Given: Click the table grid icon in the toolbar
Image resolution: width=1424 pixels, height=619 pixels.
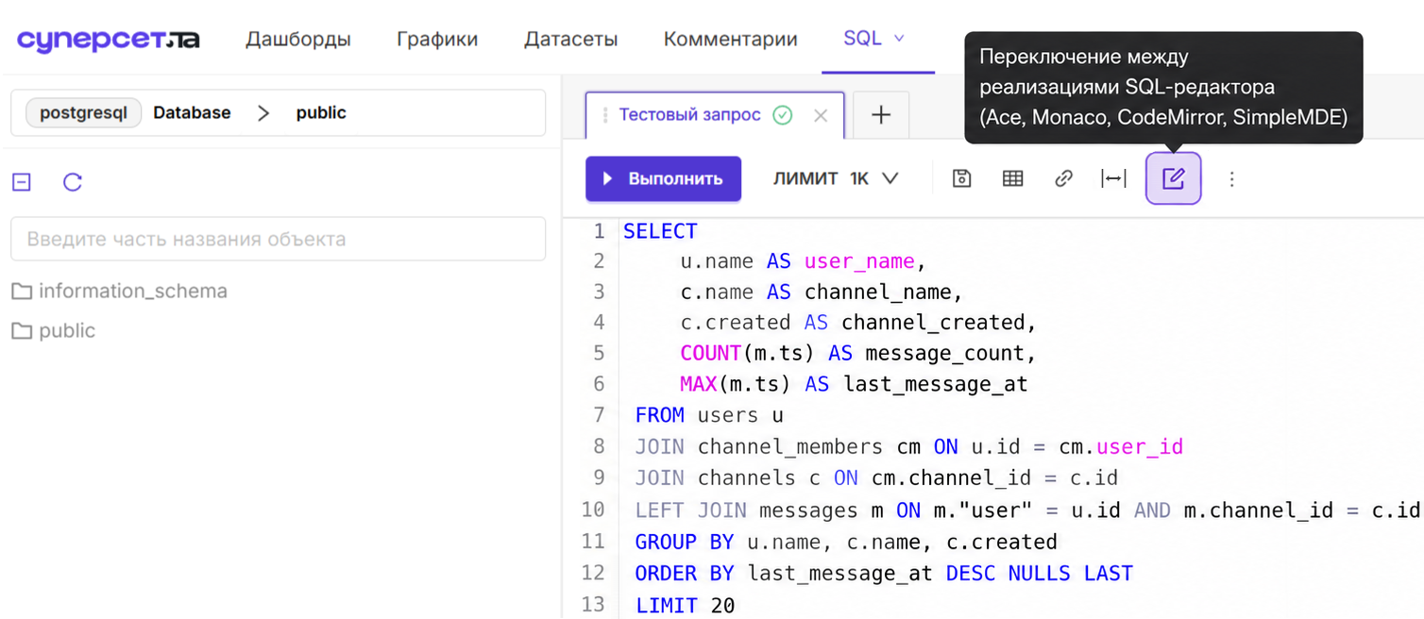Looking at the screenshot, I should pyautogui.click(x=1012, y=178).
